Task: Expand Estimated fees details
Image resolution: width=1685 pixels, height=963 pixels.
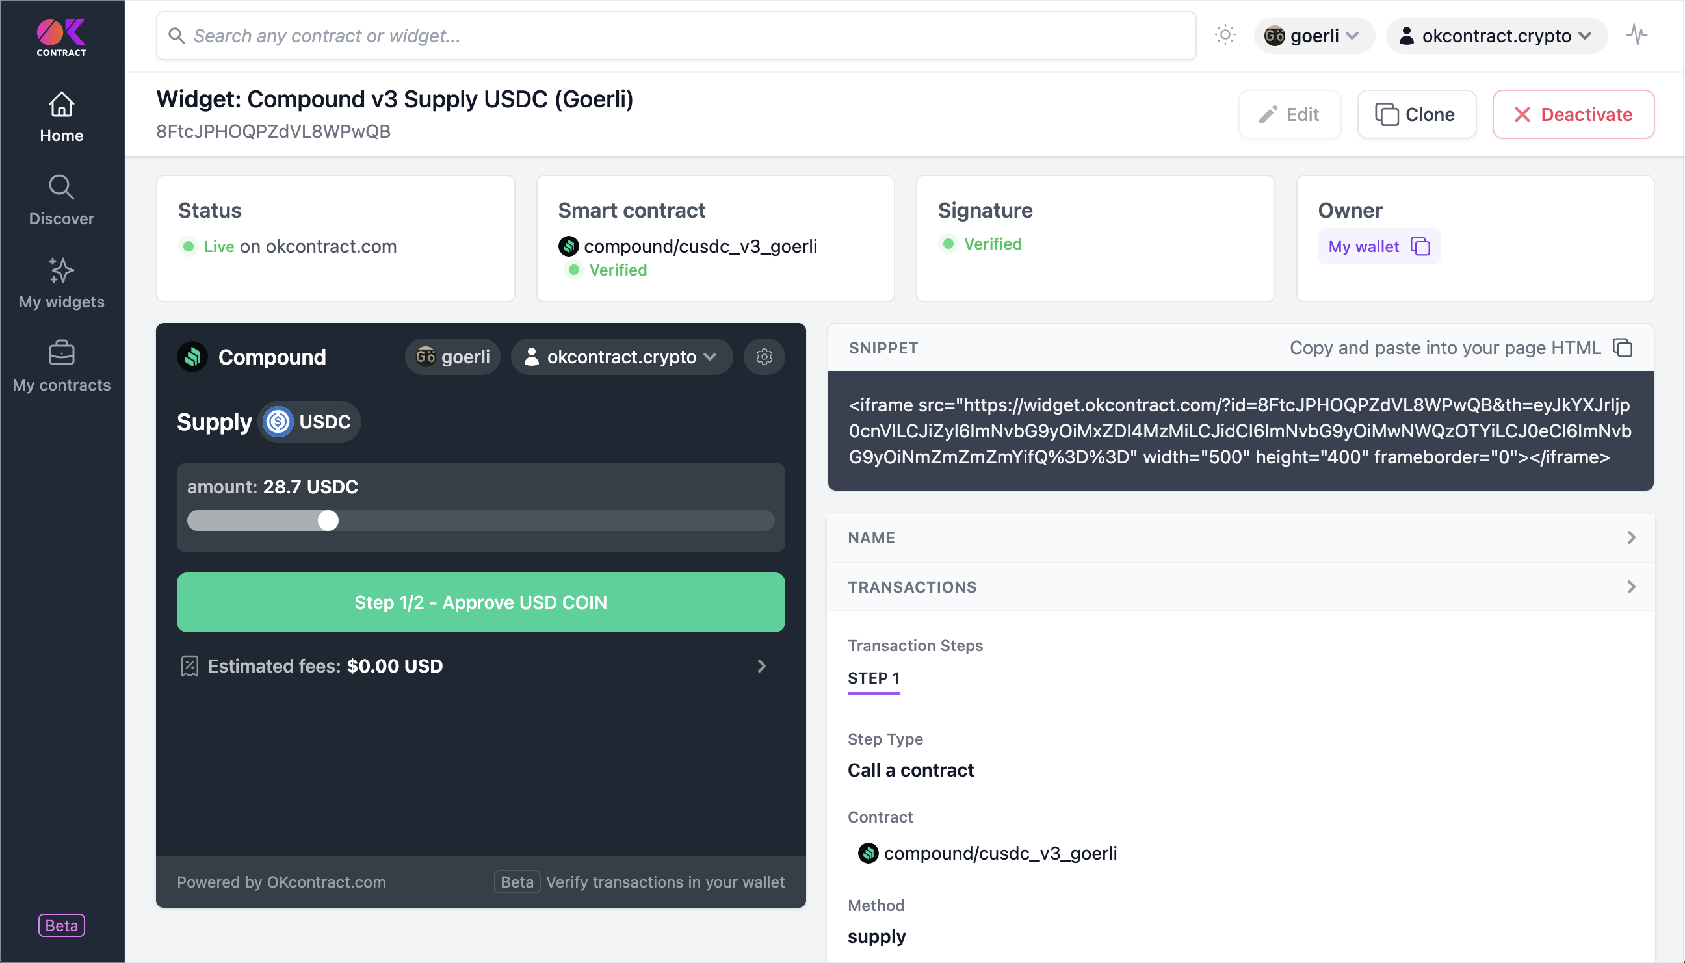Action: click(x=761, y=666)
